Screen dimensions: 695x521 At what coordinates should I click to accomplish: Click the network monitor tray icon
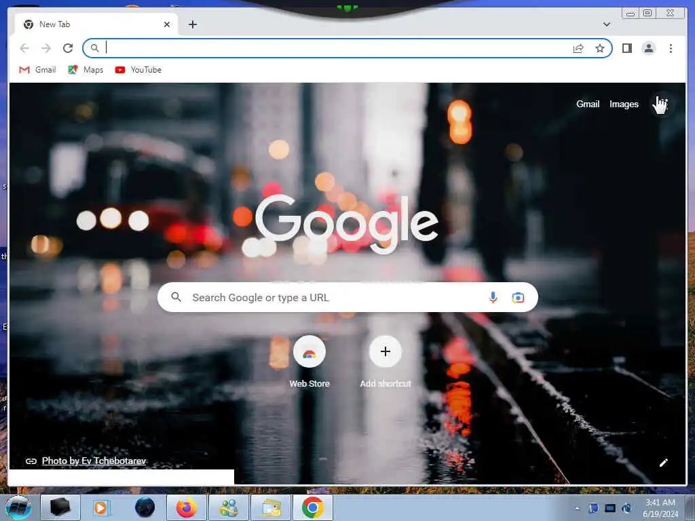pyautogui.click(x=610, y=508)
